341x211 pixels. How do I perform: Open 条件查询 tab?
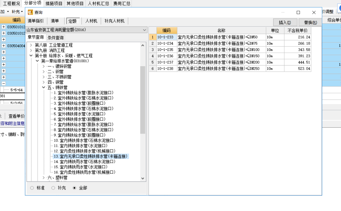coord(55,38)
